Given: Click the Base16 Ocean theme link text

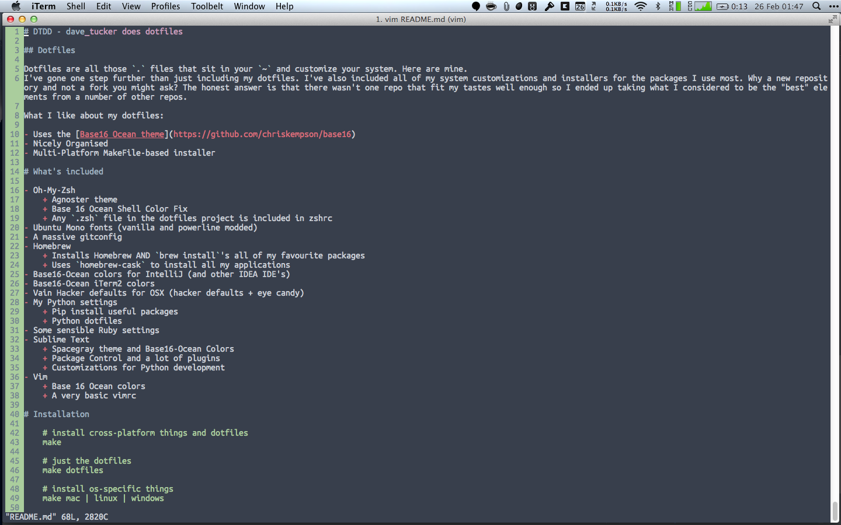Looking at the screenshot, I should click(x=122, y=134).
